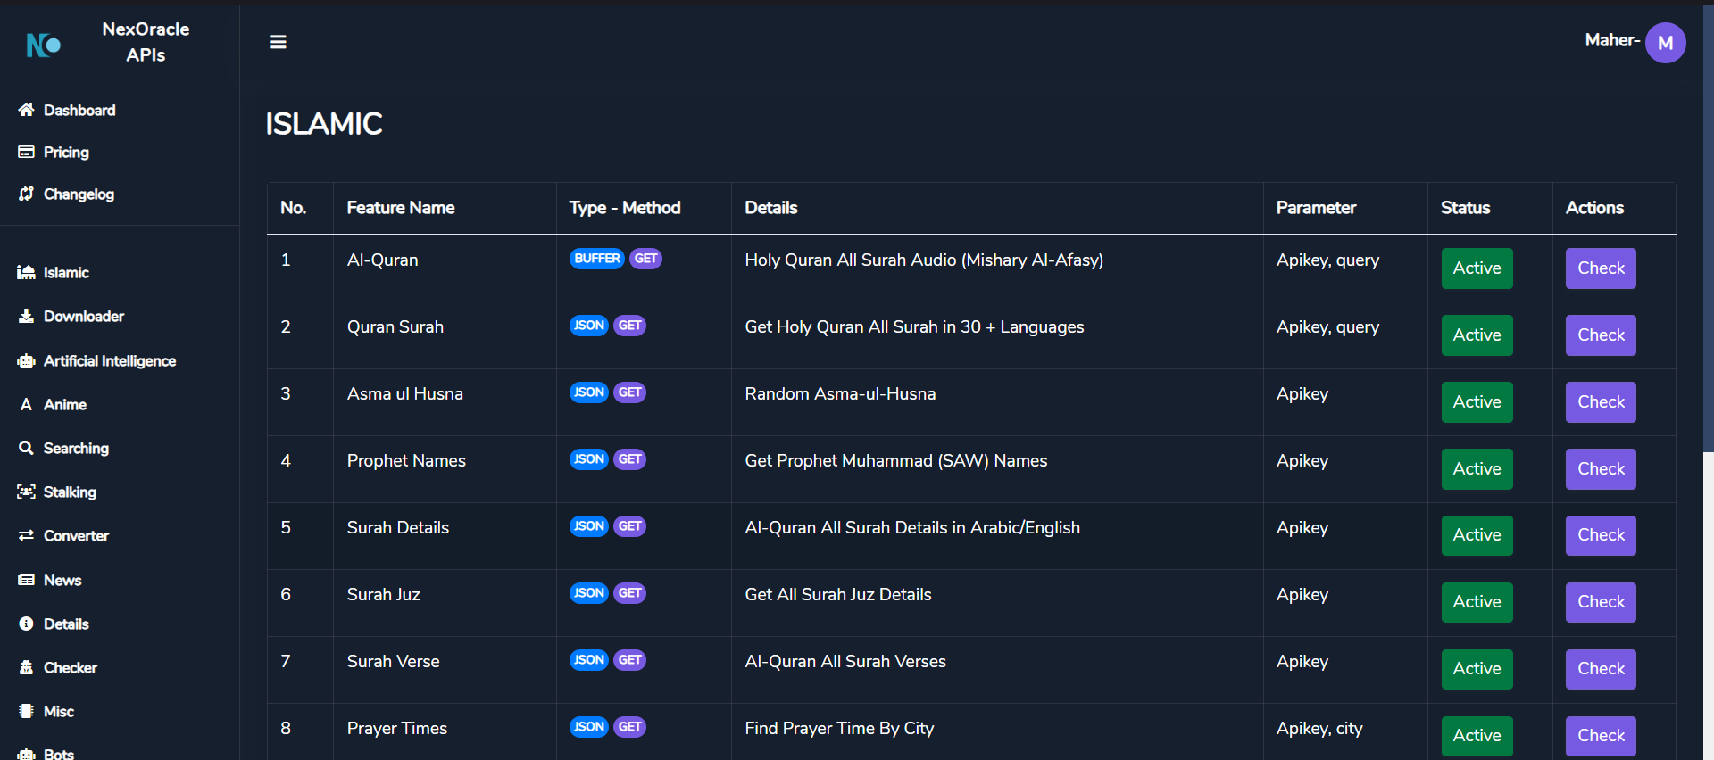Click the page vertical scrollbar
This screenshot has height=760, width=1714.
[1709, 228]
